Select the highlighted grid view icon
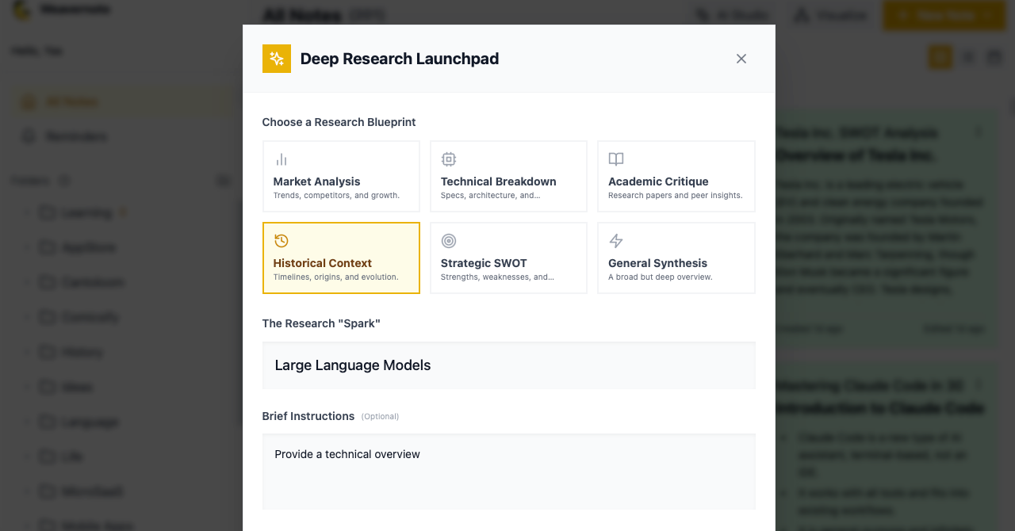The image size is (1015, 531). pyautogui.click(x=940, y=57)
